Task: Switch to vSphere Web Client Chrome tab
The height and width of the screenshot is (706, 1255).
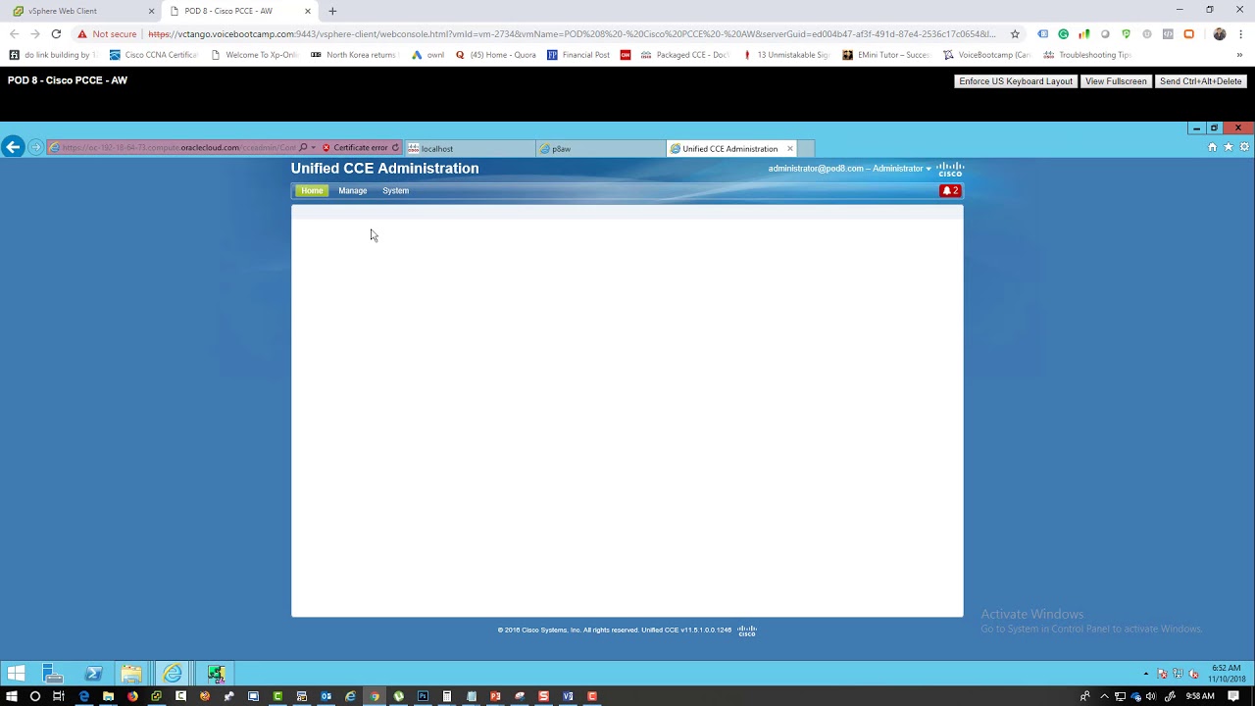Action: point(82,11)
